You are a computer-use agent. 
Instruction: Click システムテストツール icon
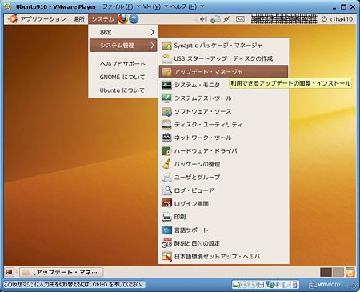click(x=166, y=98)
